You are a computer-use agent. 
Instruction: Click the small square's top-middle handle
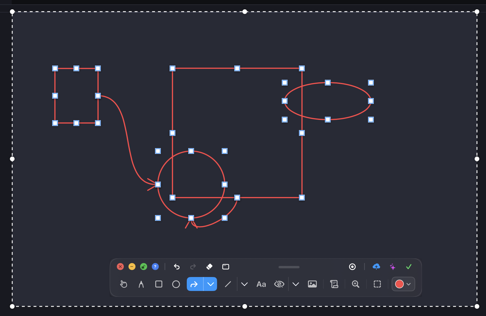point(76,68)
